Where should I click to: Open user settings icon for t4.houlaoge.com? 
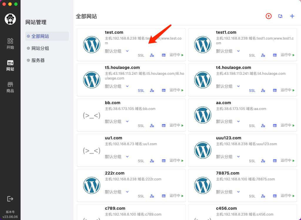pyautogui.click(x=263, y=90)
